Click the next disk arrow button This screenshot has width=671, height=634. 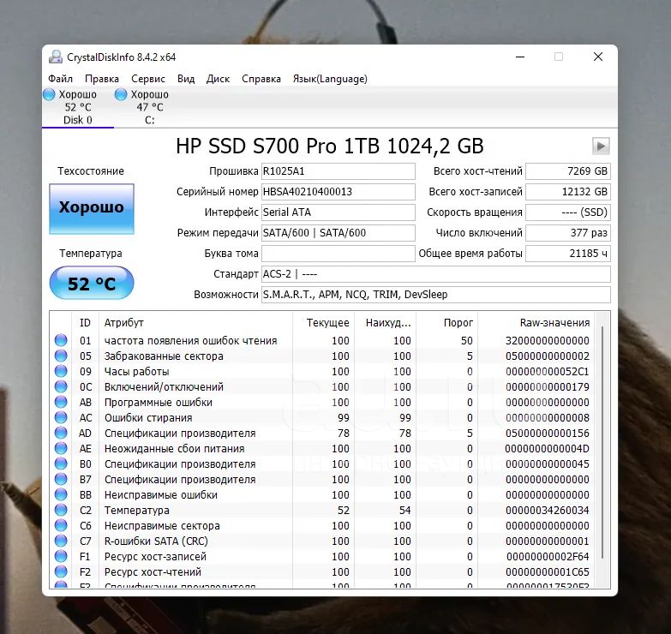point(601,146)
